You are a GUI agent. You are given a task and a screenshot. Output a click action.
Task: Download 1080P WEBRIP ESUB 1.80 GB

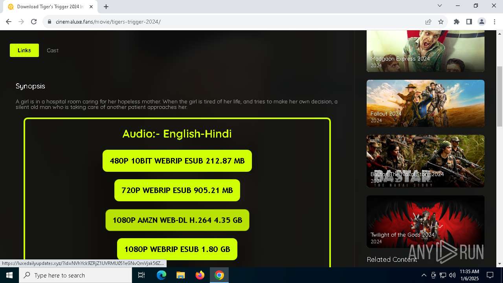pos(177,249)
